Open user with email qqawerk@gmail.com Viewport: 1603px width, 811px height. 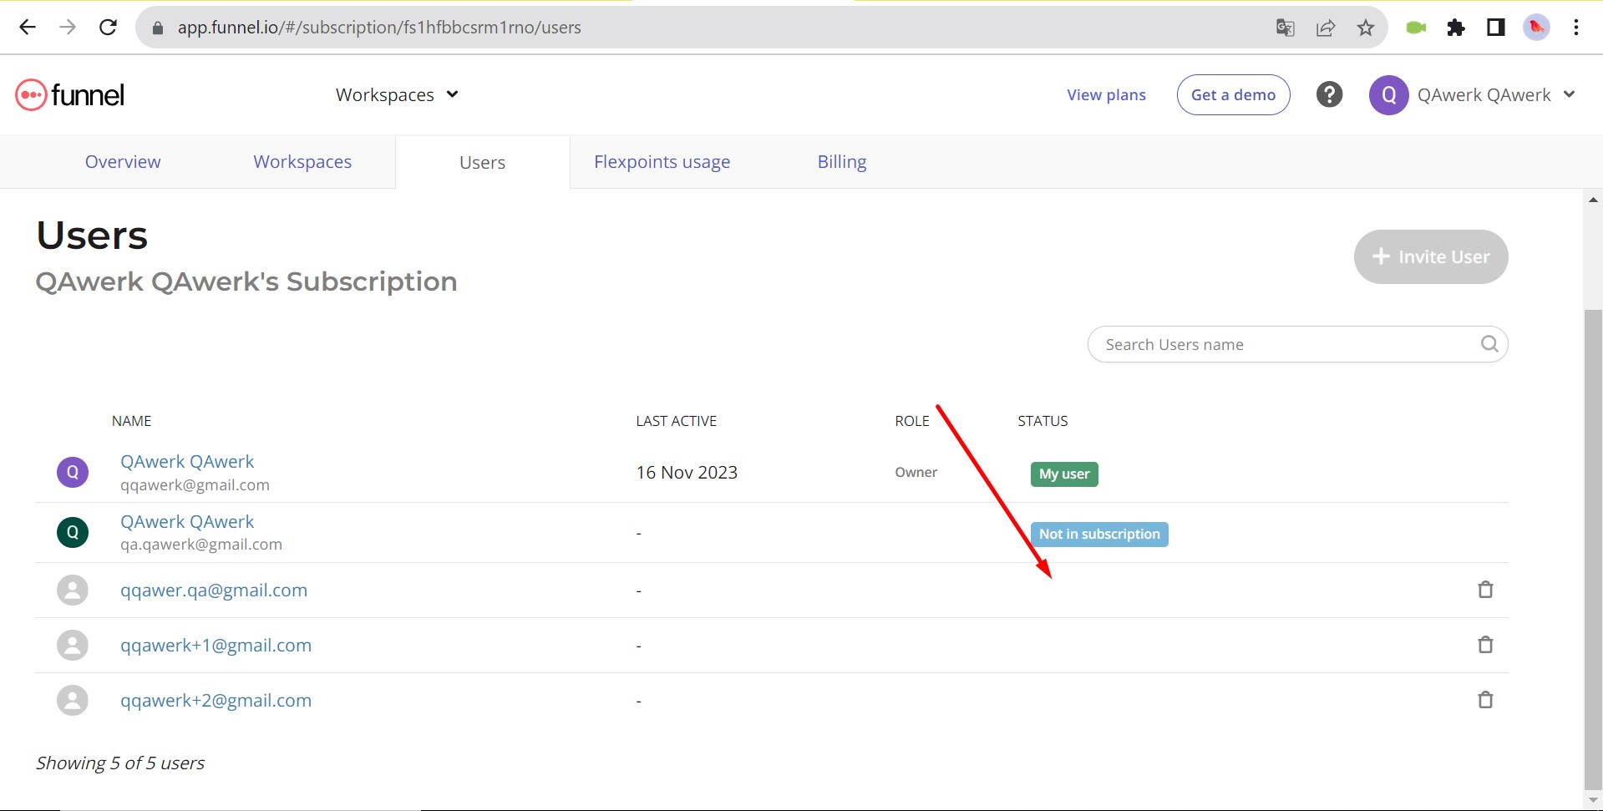coord(187,462)
